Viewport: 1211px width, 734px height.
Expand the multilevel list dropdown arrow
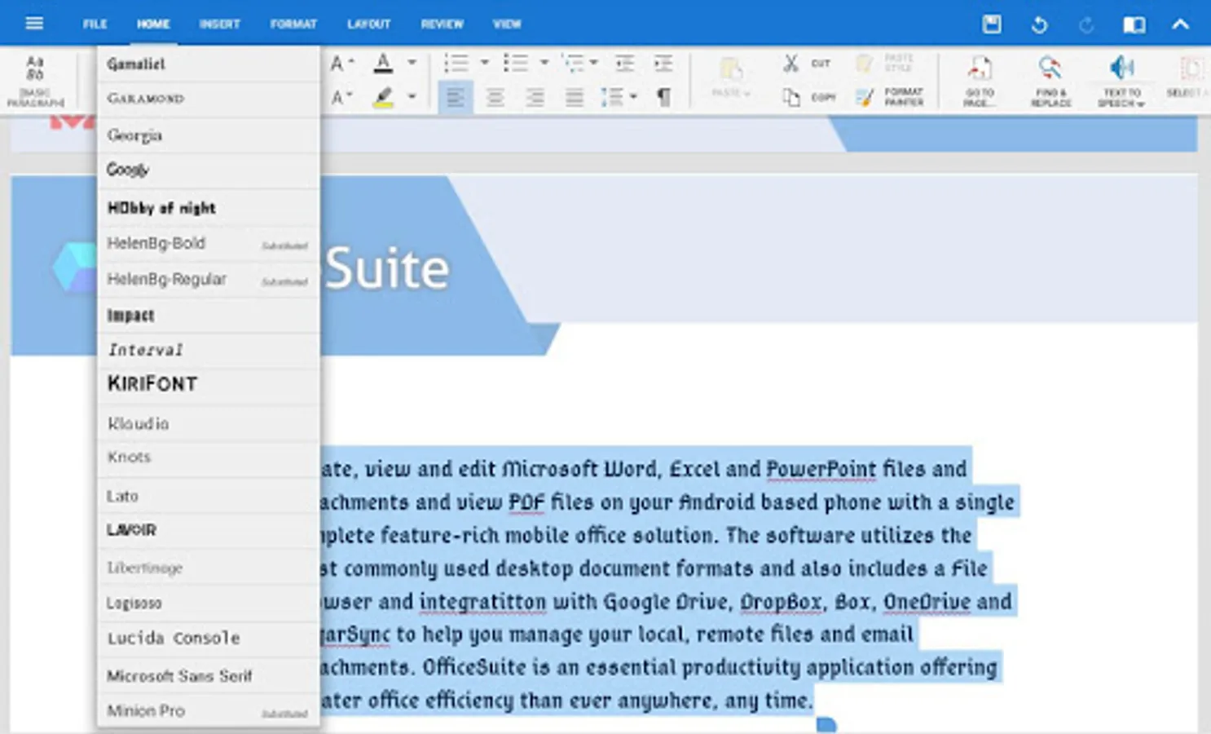coord(594,63)
